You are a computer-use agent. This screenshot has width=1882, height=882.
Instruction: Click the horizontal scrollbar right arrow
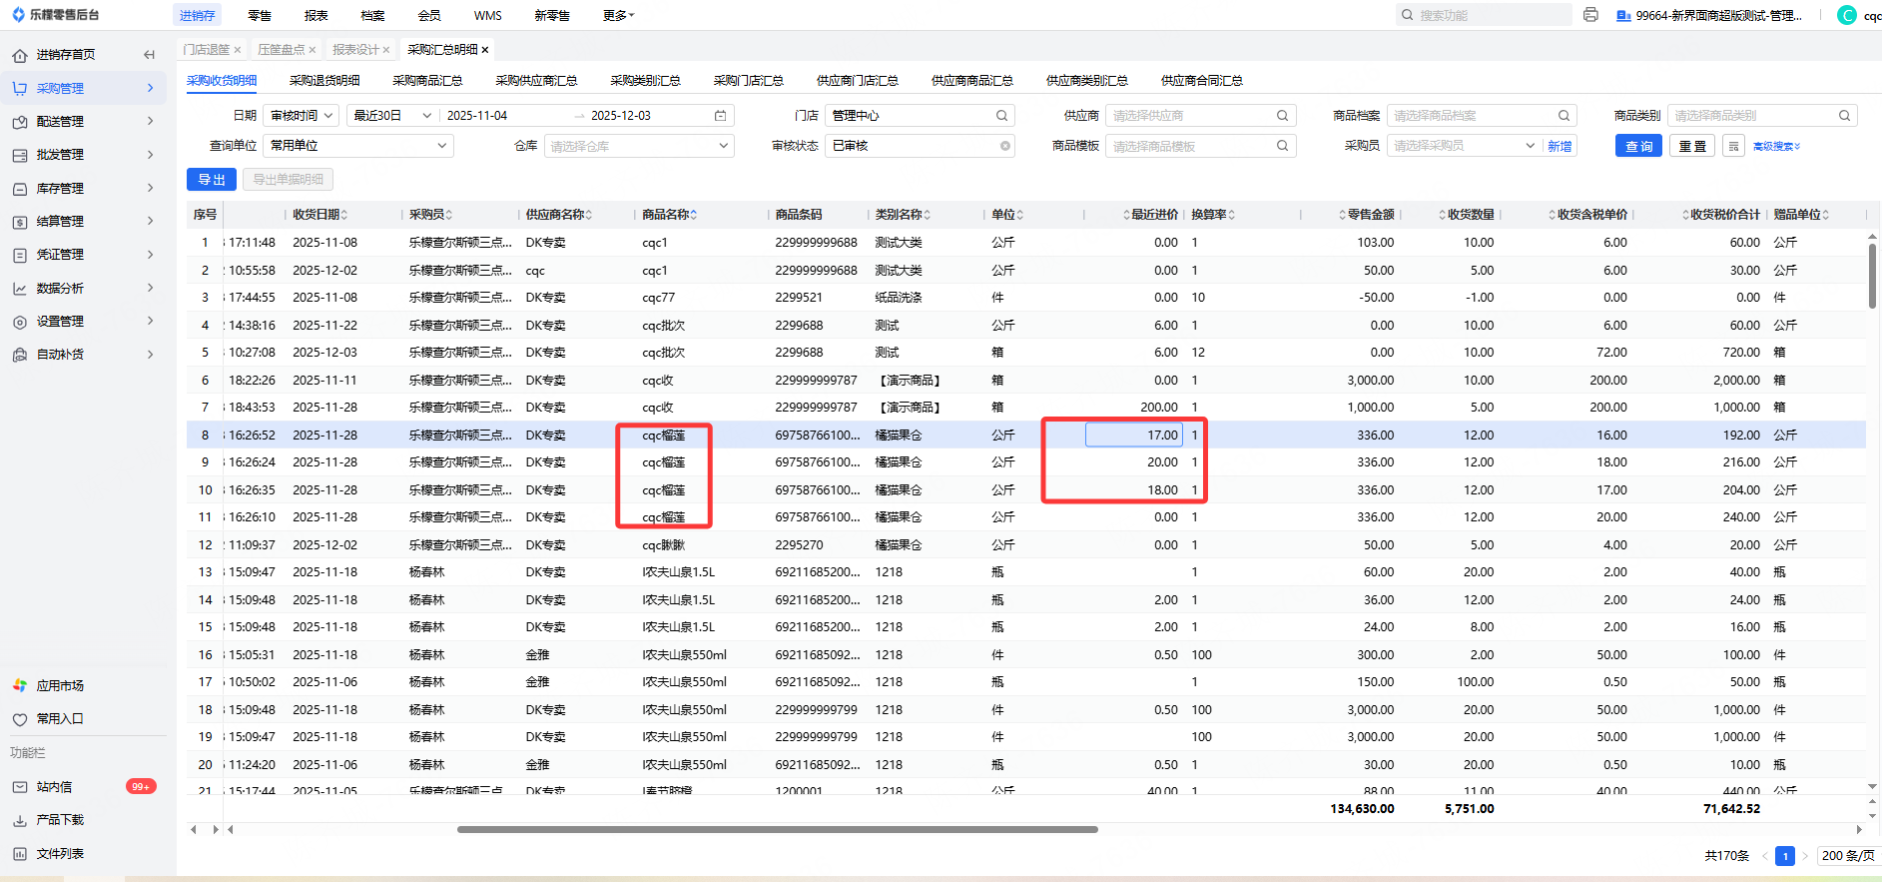tap(1859, 829)
